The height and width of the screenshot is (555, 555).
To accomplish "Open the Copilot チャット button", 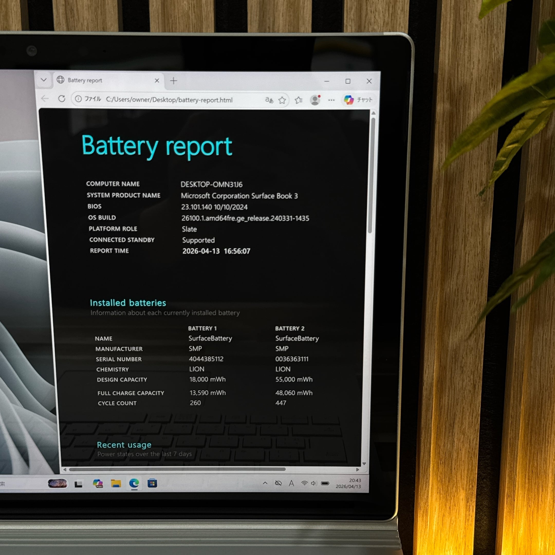I will [x=358, y=100].
